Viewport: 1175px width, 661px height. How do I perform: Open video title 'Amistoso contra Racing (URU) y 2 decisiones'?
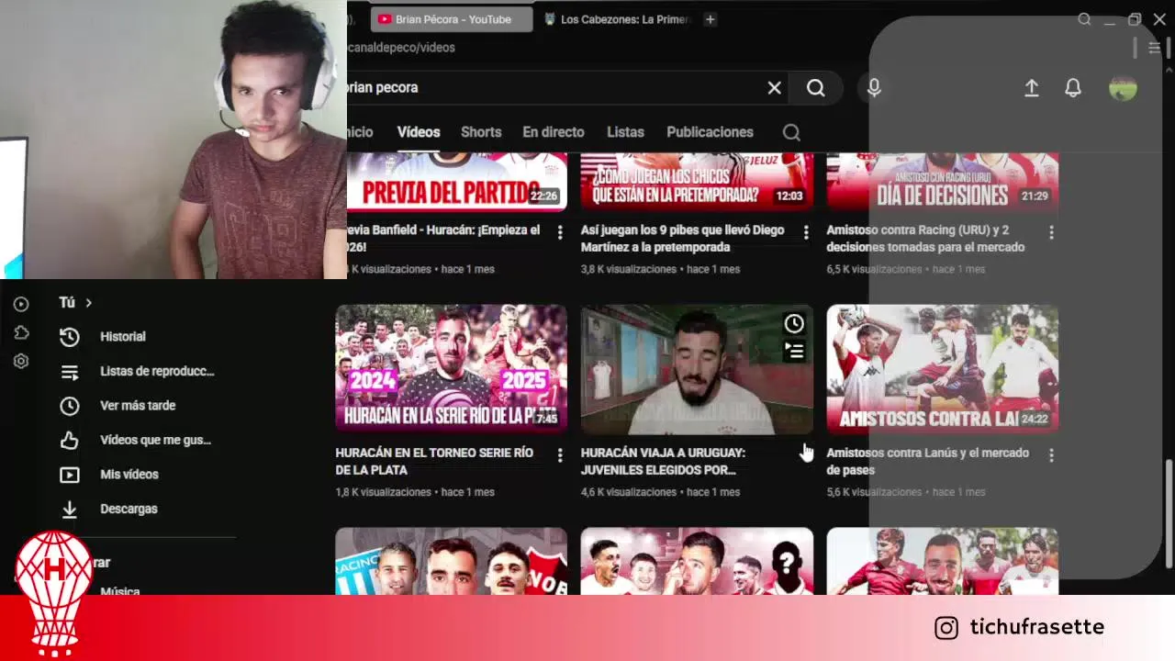pyautogui.click(x=925, y=239)
